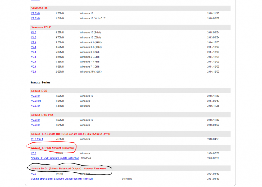Select the date 2018/04/23
Screen dimensions: 262x187
(x=213, y=139)
